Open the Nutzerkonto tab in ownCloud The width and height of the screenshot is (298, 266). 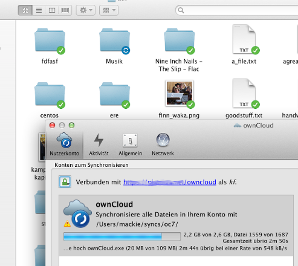[x=65, y=144]
